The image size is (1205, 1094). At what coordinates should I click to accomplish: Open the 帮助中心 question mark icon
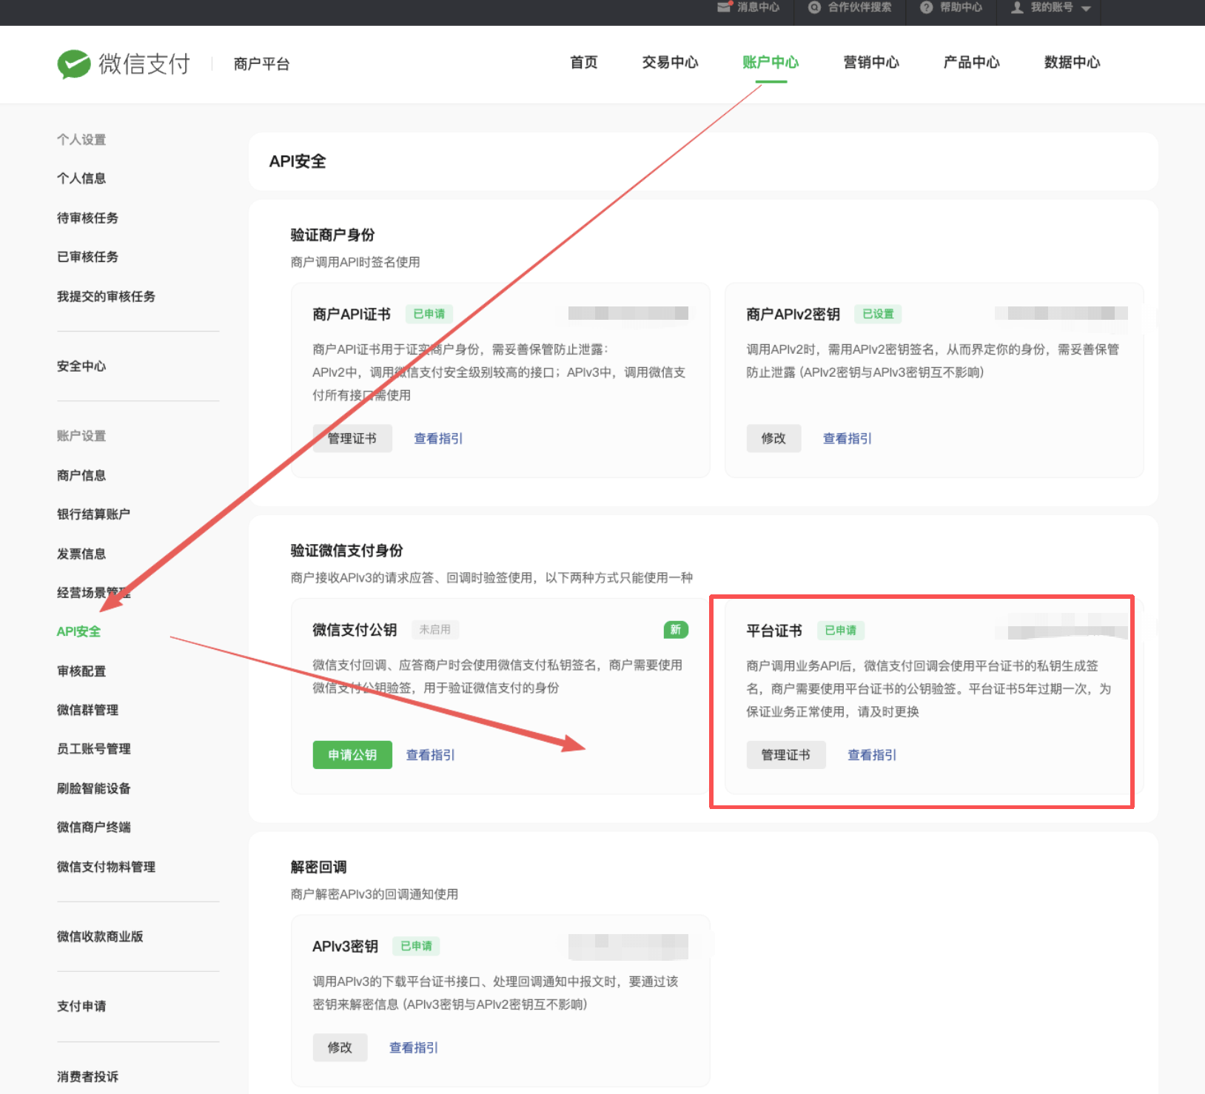tap(926, 7)
